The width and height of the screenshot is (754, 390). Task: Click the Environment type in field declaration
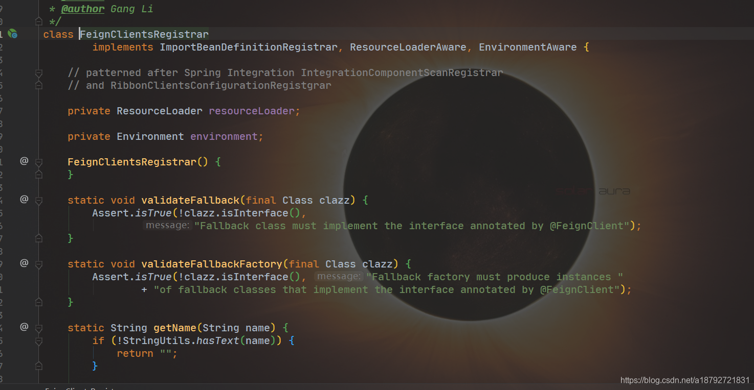[150, 136]
